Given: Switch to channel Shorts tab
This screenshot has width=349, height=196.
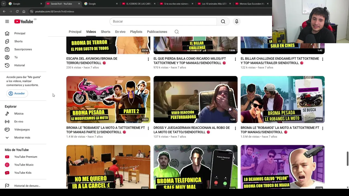Looking at the screenshot, I should (106, 32).
